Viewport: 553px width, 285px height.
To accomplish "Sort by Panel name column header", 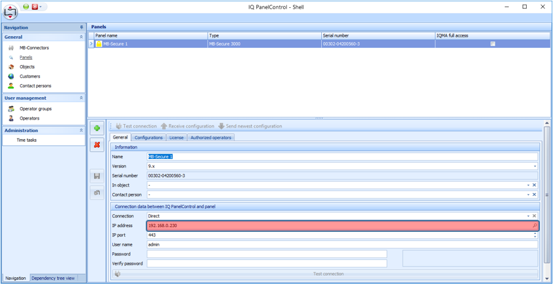I will 151,35.
